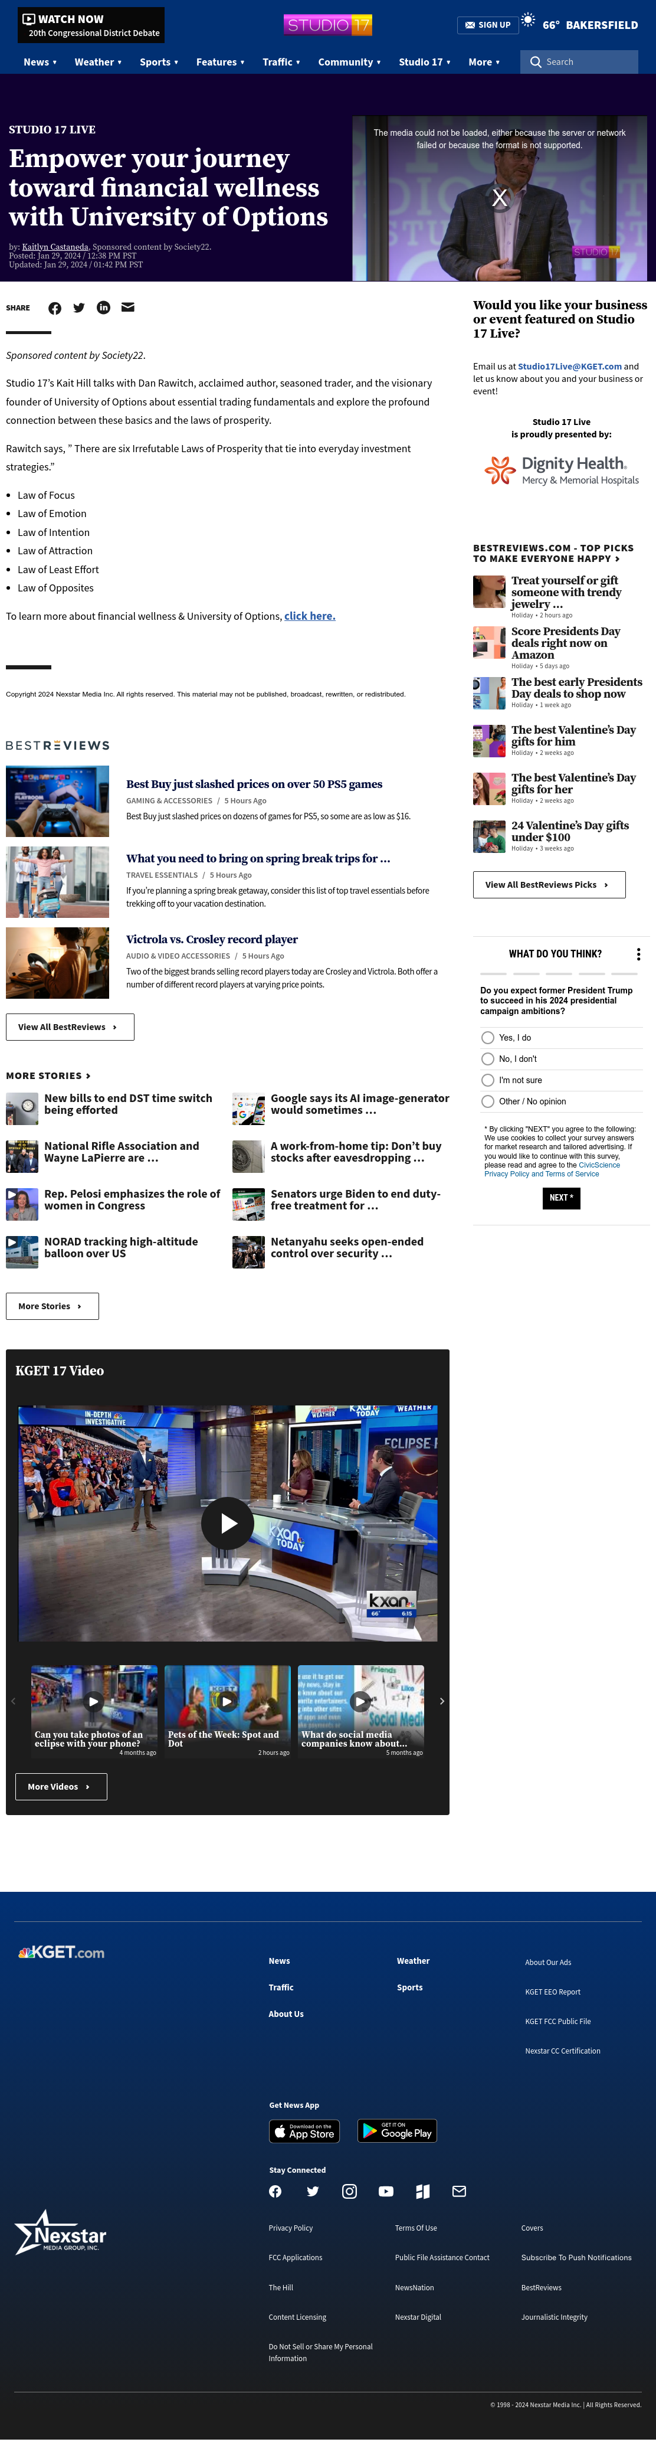This screenshot has height=2452, width=656.
Task: Click the Studio 17 header logo
Action: (327, 25)
